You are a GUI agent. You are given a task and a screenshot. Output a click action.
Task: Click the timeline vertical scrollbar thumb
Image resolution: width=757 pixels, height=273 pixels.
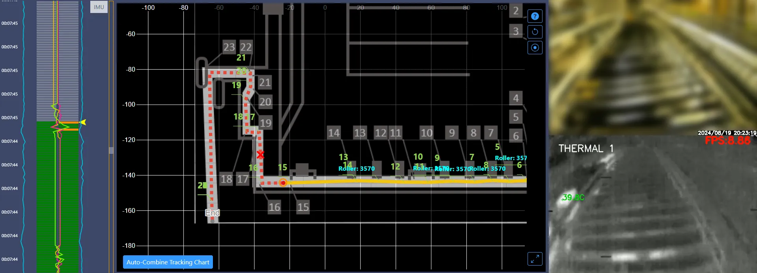pyautogui.click(x=111, y=150)
